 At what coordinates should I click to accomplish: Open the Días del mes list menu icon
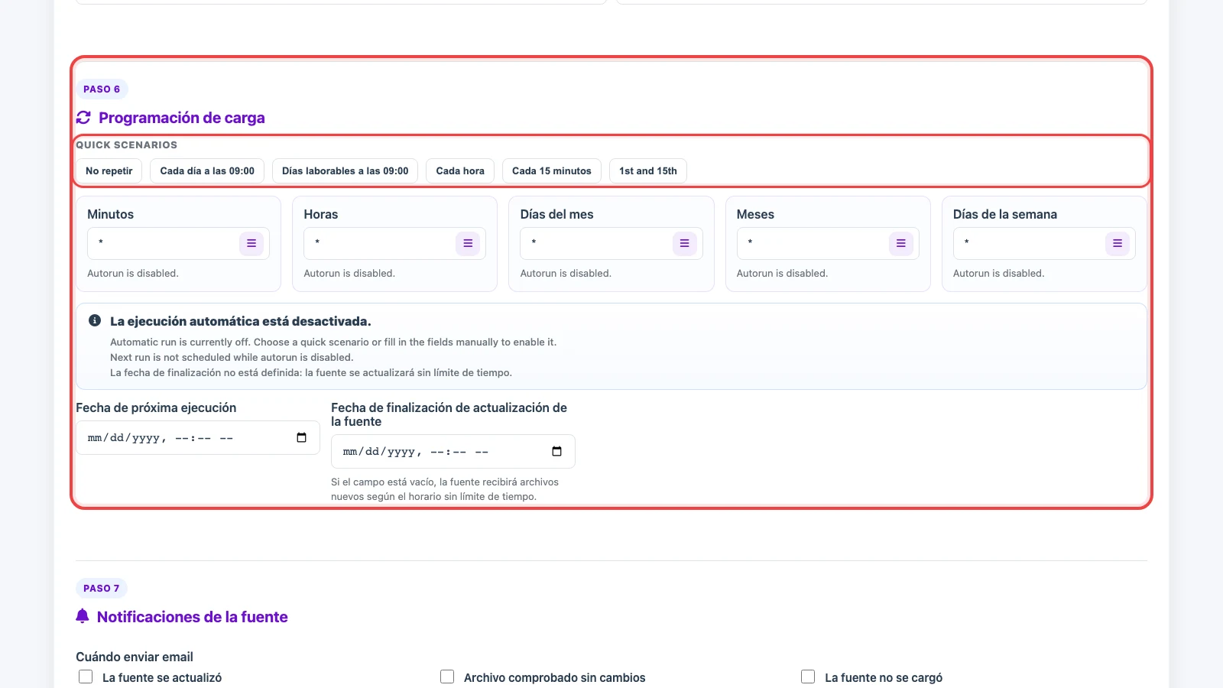[684, 243]
